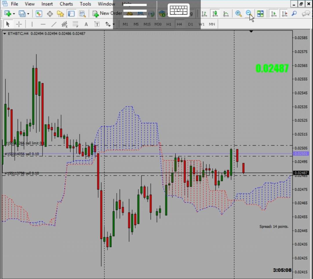The image size is (313, 279).
Task: Click the hamburger menu overlay icon
Action: [135, 10]
